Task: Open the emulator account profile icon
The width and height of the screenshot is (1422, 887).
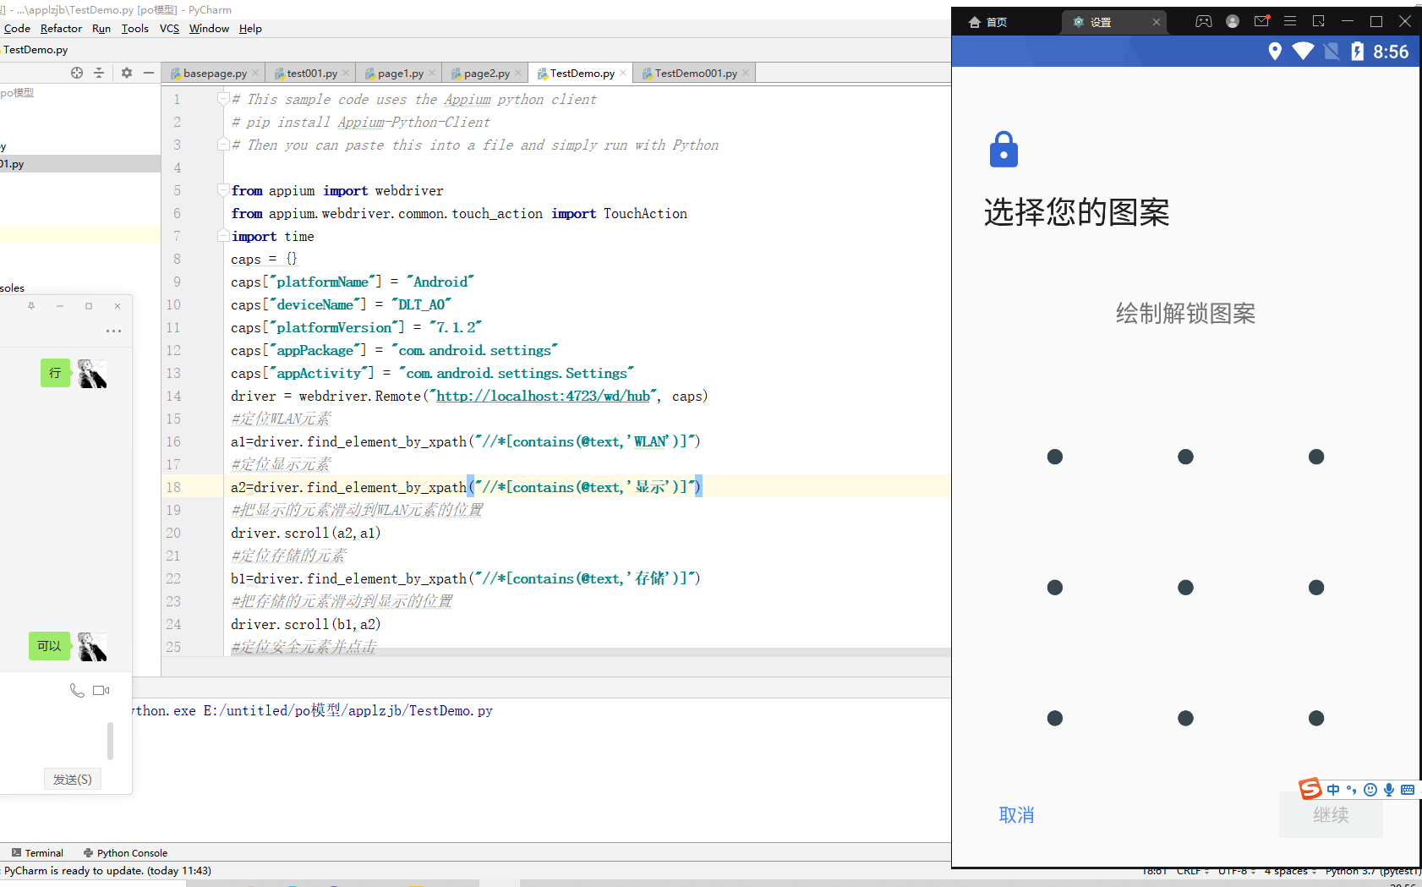Action: pos(1232,21)
